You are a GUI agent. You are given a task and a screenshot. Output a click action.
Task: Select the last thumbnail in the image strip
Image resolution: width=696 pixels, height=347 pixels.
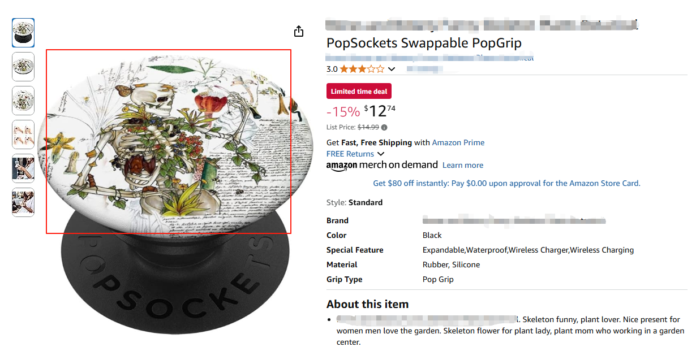[23, 202]
